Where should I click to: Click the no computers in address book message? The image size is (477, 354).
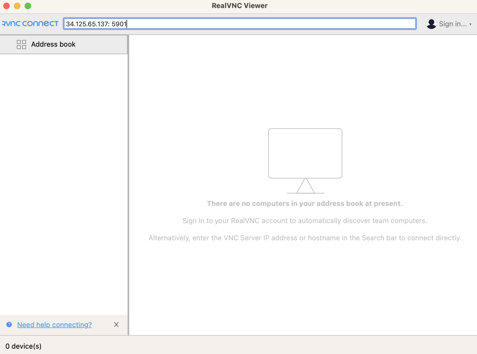[x=305, y=204]
